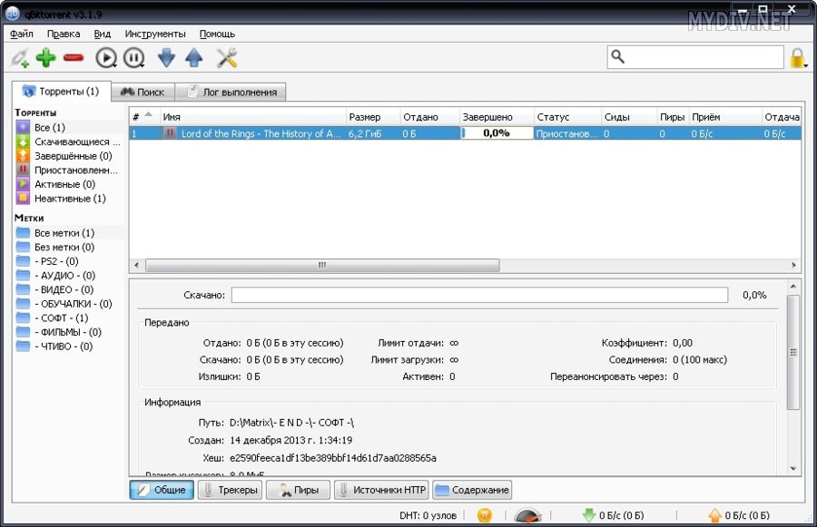
Task: Click the blue up arrow priority icon
Action: [193, 59]
